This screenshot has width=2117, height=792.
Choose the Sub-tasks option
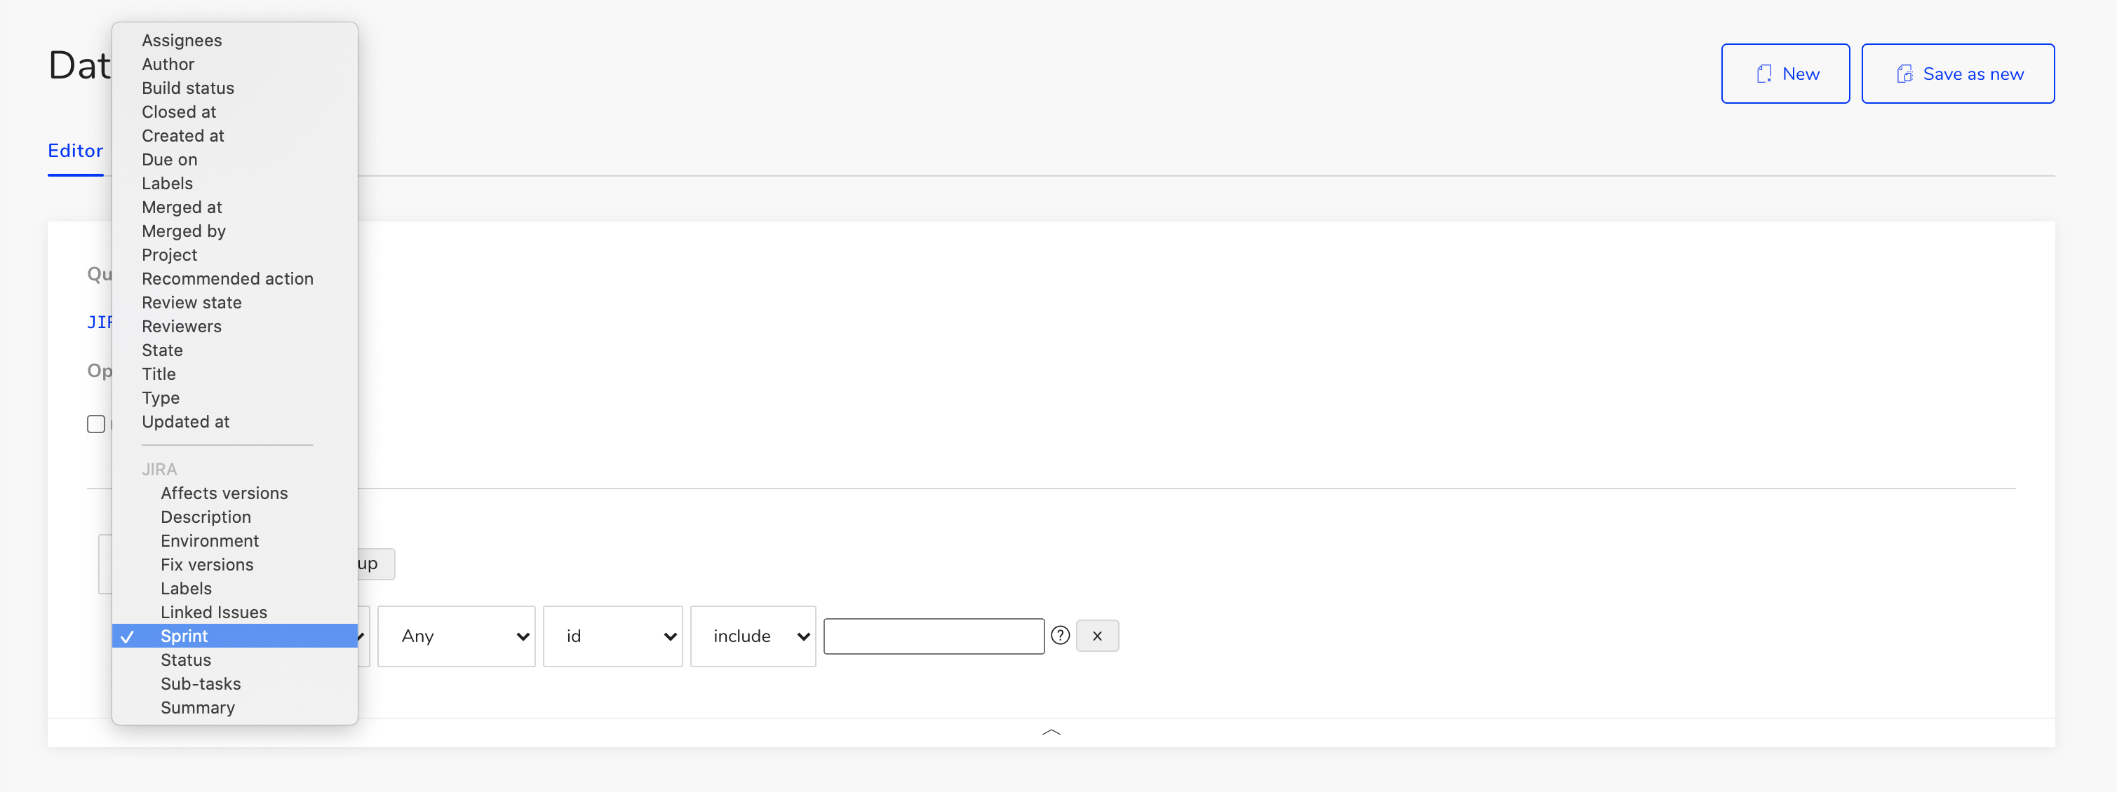(201, 683)
